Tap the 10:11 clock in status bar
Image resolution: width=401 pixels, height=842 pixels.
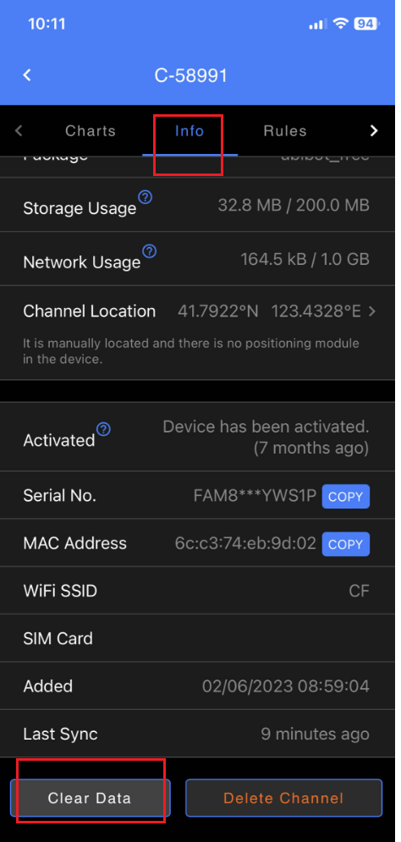point(47,24)
